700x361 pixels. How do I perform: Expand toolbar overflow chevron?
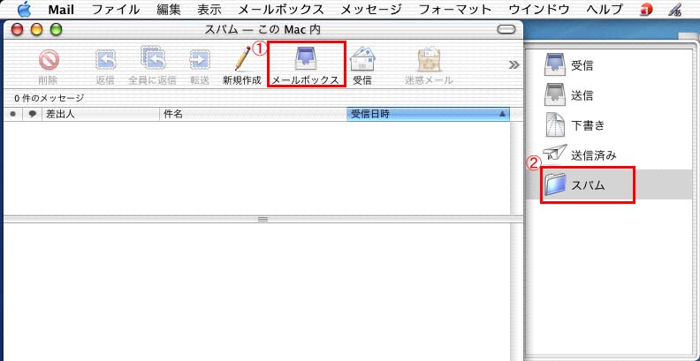pos(513,64)
